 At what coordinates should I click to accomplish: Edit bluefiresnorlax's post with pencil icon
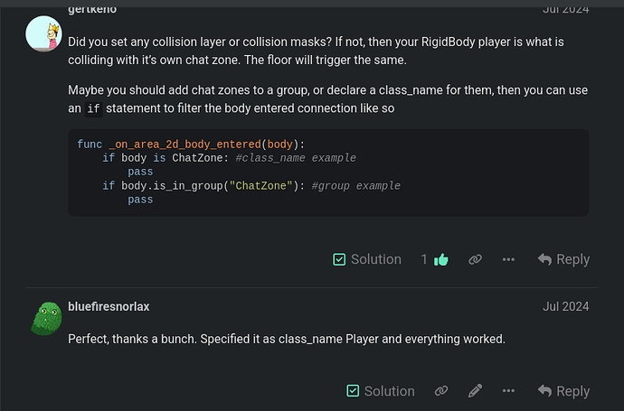(x=475, y=391)
